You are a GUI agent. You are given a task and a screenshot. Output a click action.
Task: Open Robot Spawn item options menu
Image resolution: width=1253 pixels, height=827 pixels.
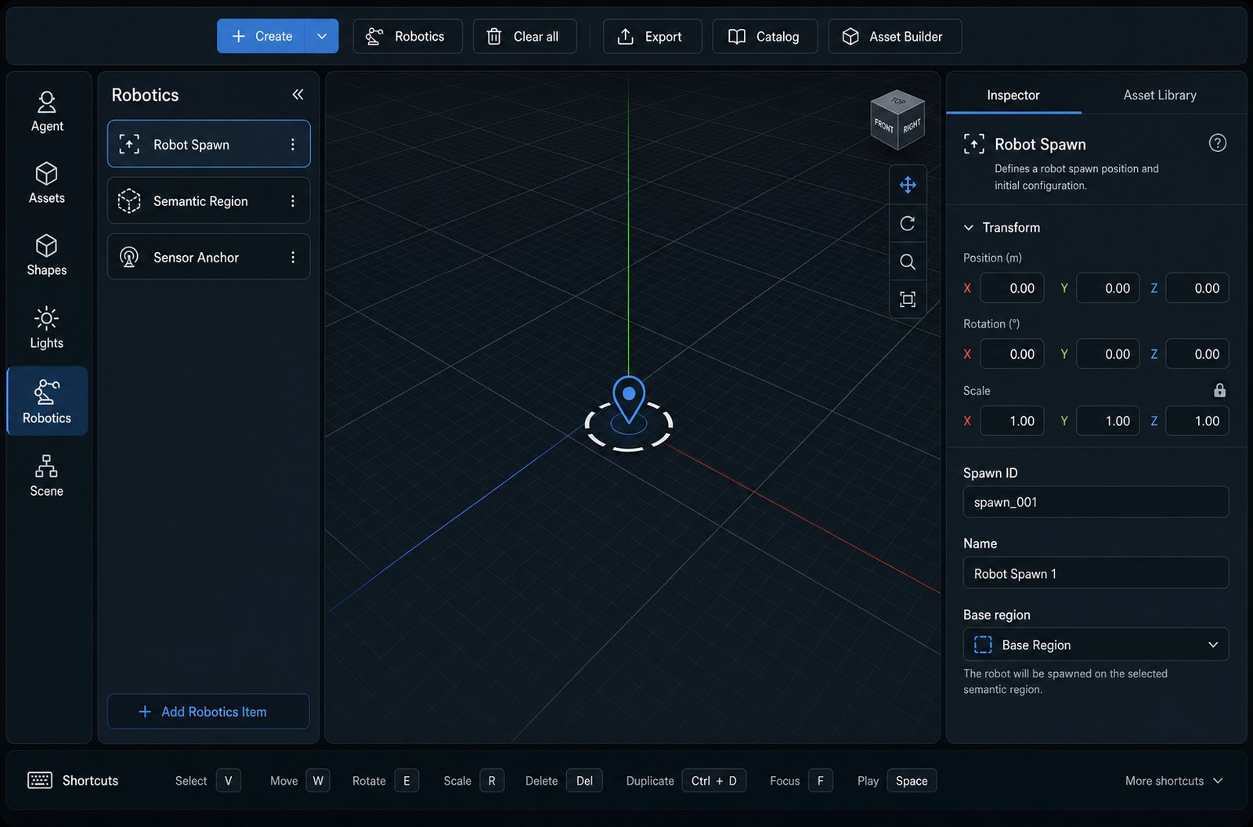(x=293, y=144)
